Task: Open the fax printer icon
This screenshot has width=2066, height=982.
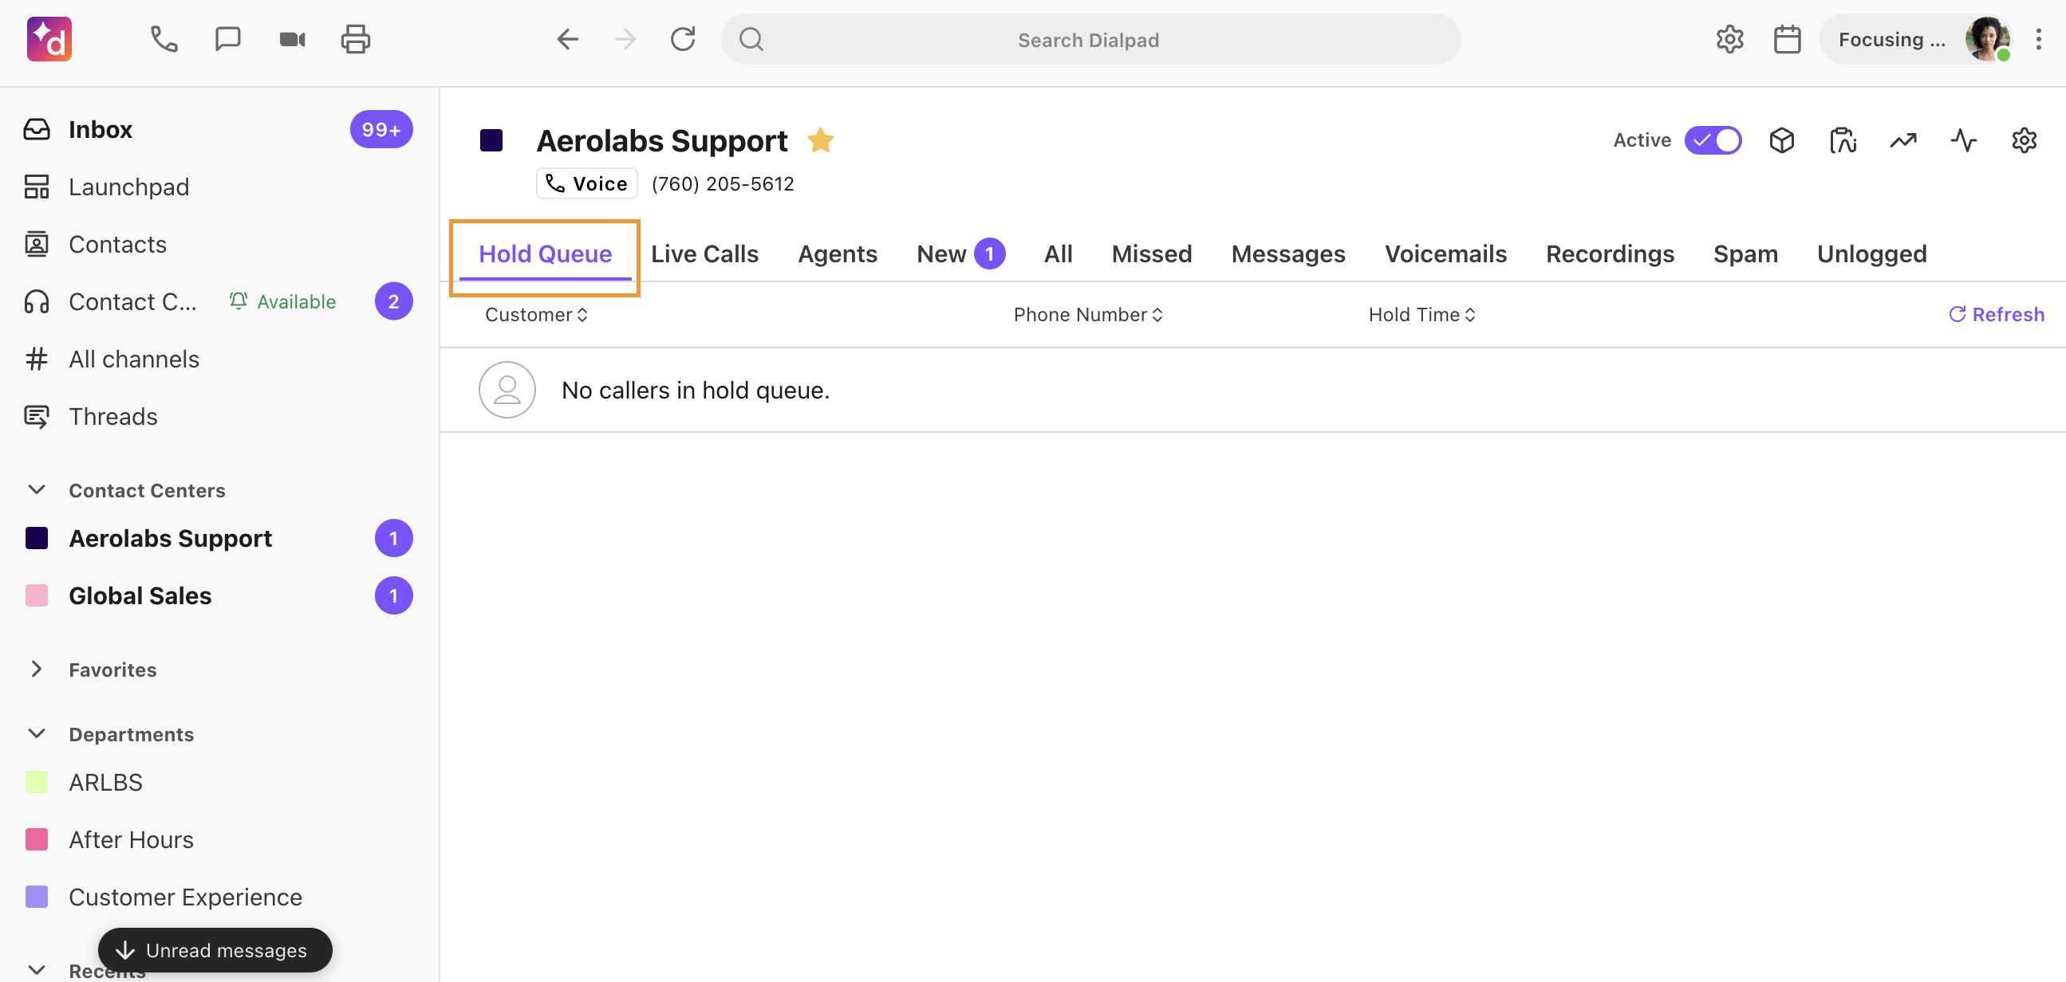Action: (355, 39)
